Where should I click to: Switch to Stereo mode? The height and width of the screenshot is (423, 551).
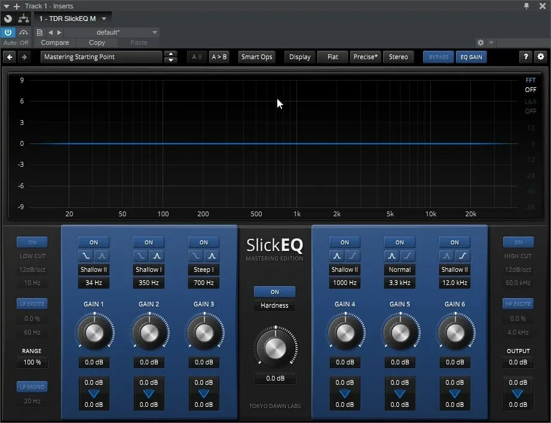click(x=398, y=57)
